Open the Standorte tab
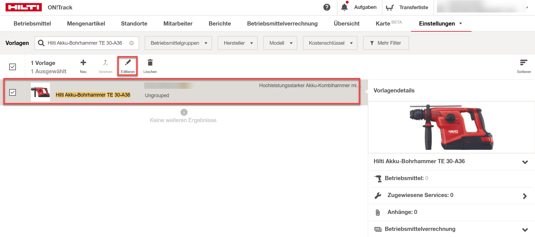535x237 pixels. tap(134, 24)
